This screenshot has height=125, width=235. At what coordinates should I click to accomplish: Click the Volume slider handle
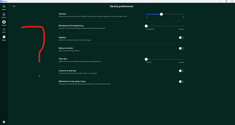click(161, 14)
